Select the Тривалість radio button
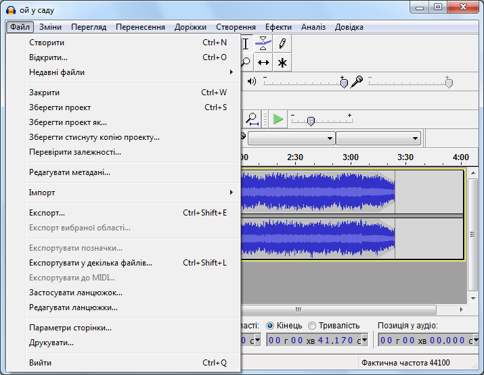The image size is (484, 375). tap(312, 326)
